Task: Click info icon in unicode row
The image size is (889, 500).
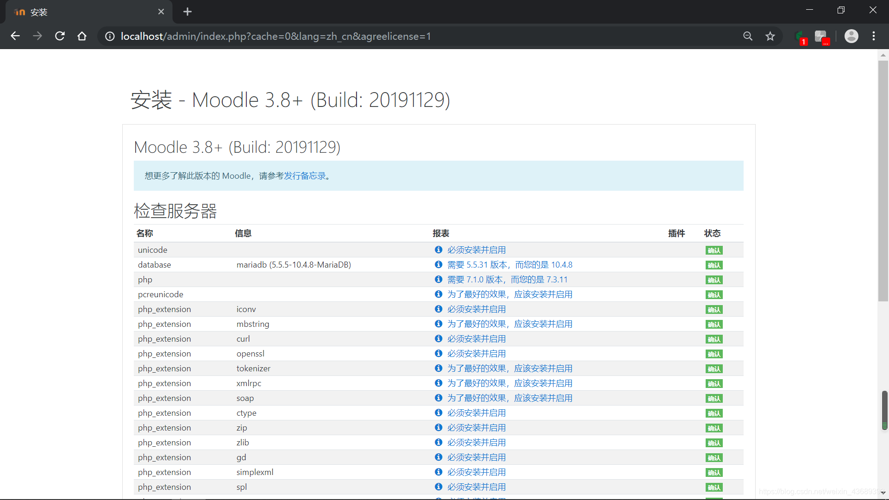Action: tap(438, 250)
